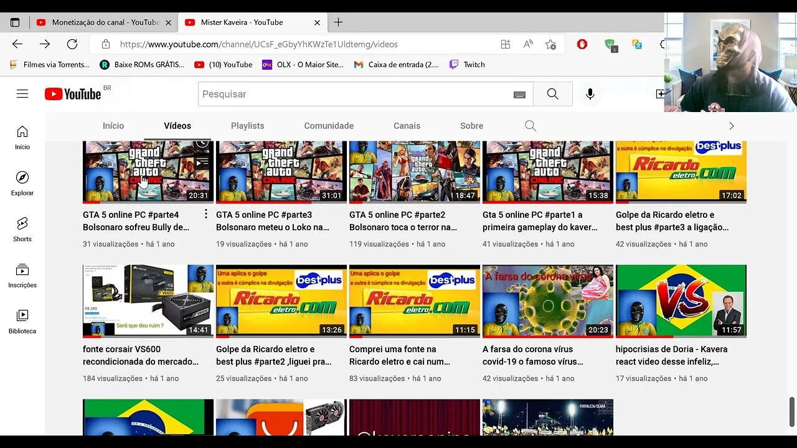Open GTA 5 online PC #parte3 thumbnail
Image resolution: width=797 pixels, height=448 pixels.
[281, 172]
